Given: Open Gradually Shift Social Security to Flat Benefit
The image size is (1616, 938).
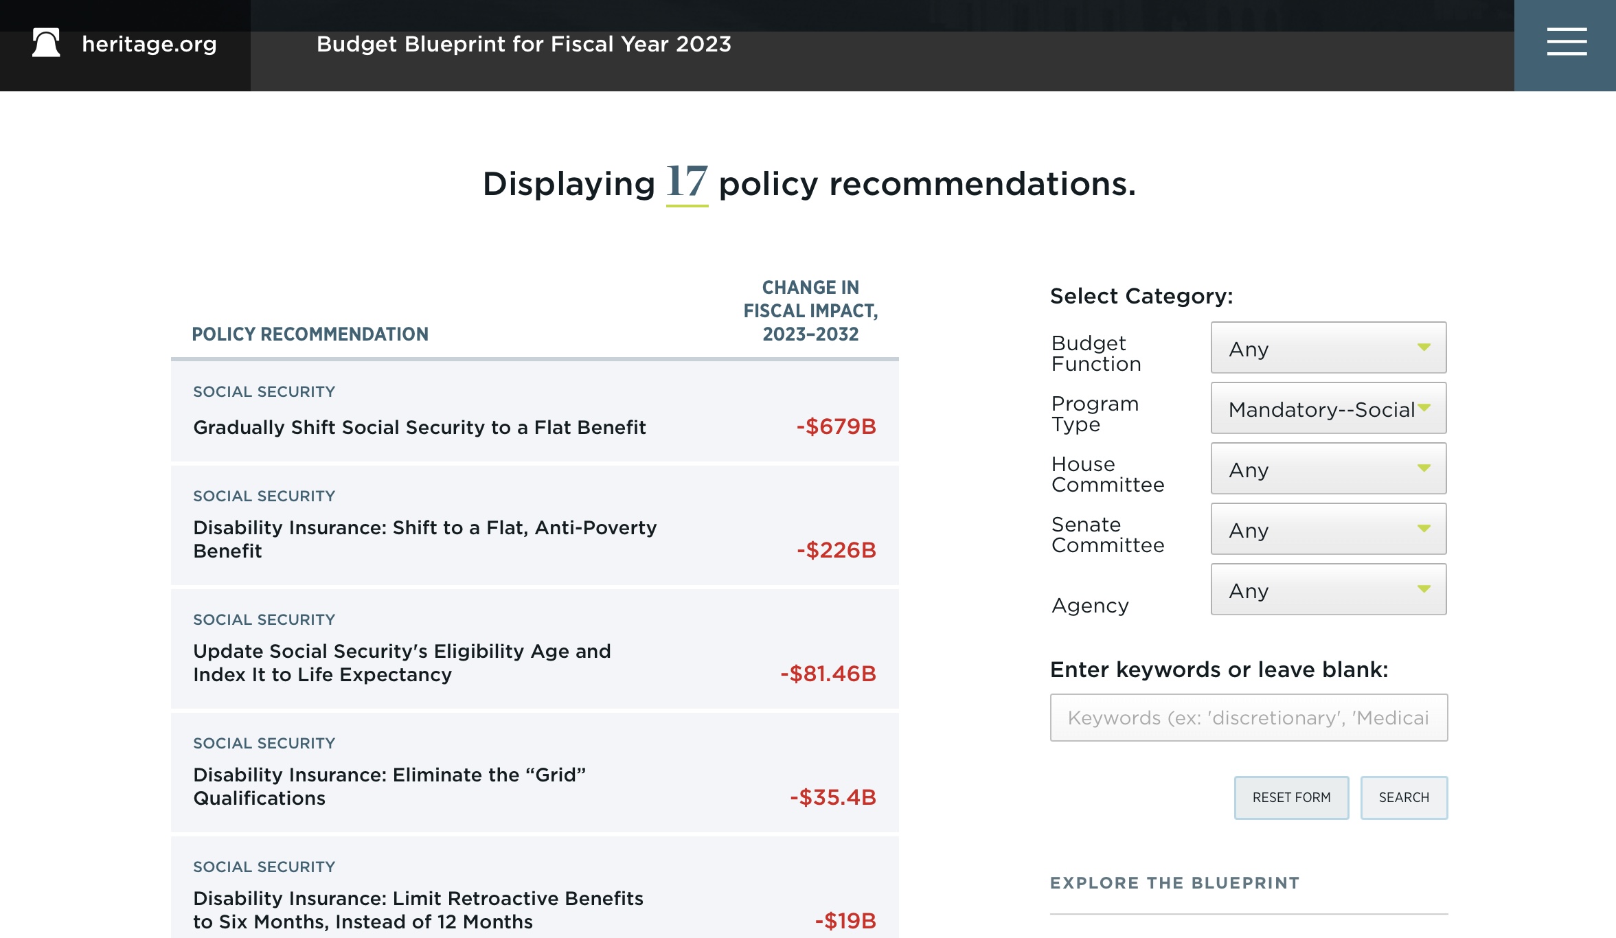Looking at the screenshot, I should point(419,427).
